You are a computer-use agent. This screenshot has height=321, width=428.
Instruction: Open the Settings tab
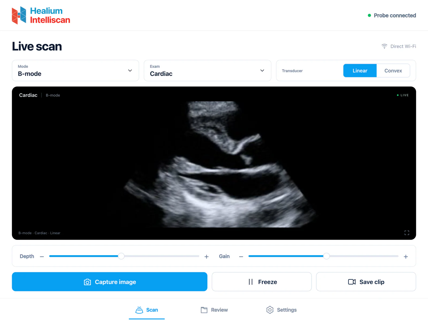click(x=281, y=310)
